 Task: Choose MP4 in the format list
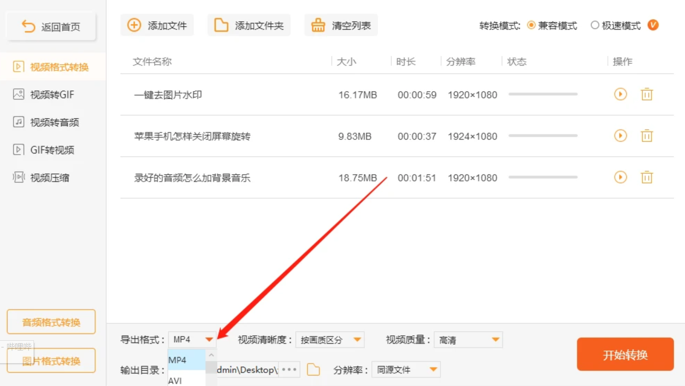tap(186, 360)
